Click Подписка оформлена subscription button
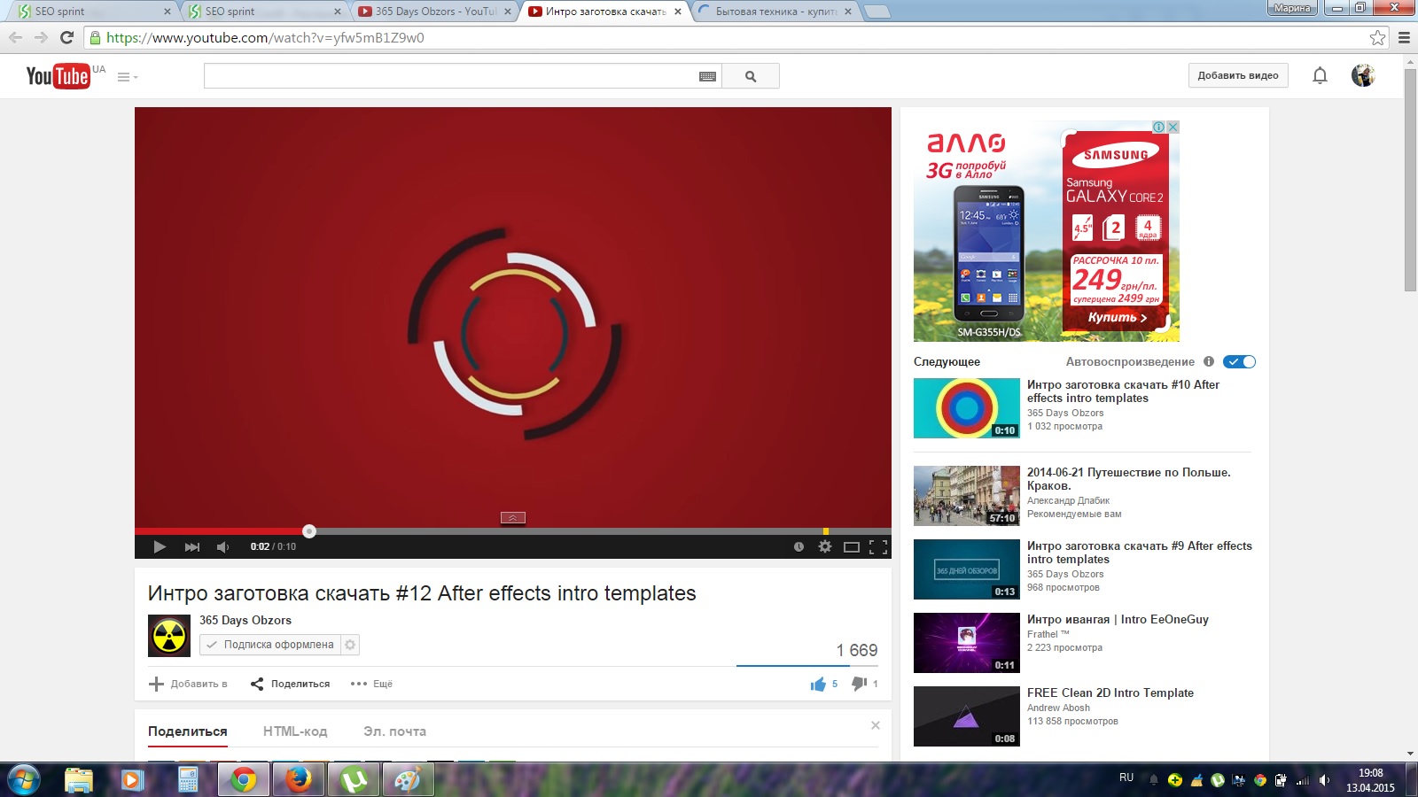The width and height of the screenshot is (1418, 797). click(270, 645)
